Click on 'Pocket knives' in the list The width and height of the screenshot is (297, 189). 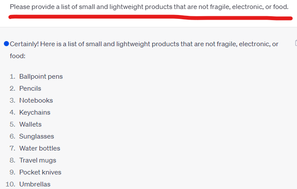pyautogui.click(x=40, y=172)
